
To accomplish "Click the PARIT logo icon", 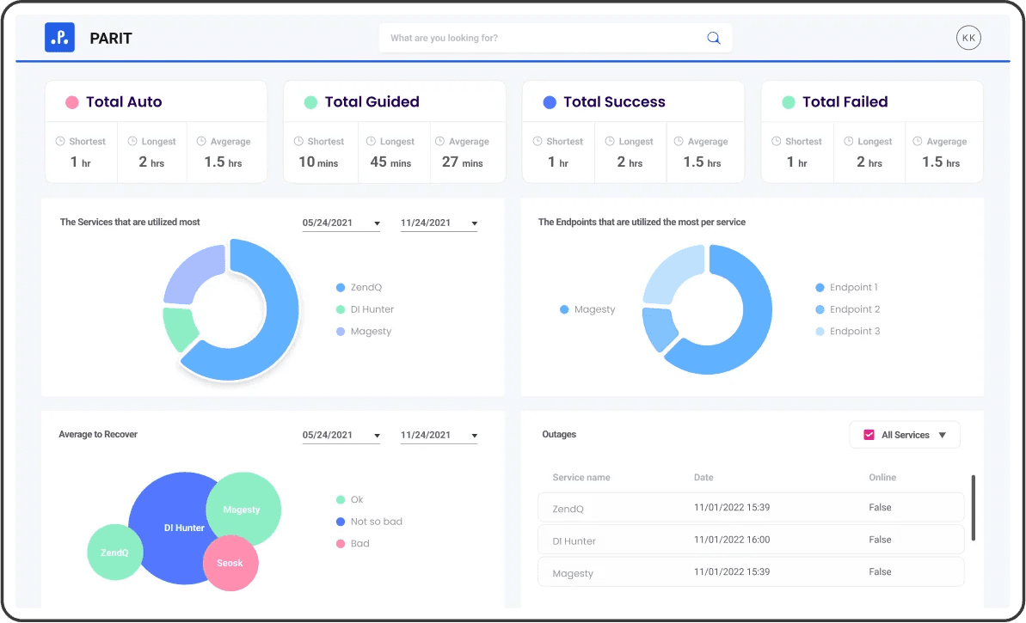I will tap(59, 37).
